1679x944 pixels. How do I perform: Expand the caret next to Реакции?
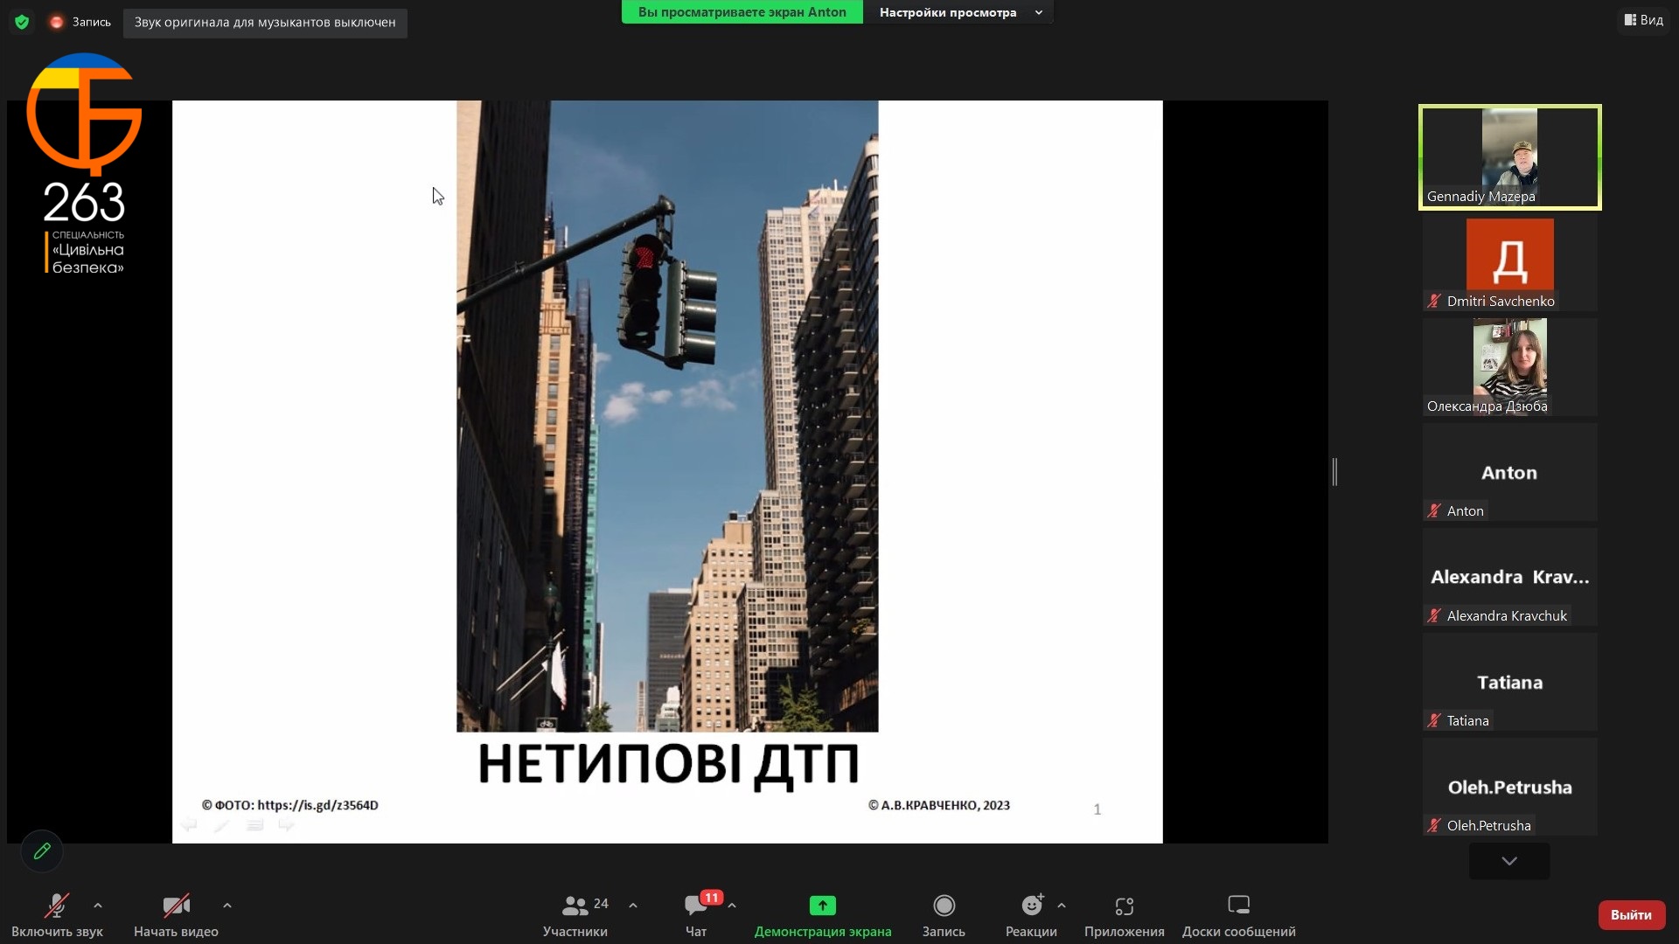click(x=1062, y=906)
